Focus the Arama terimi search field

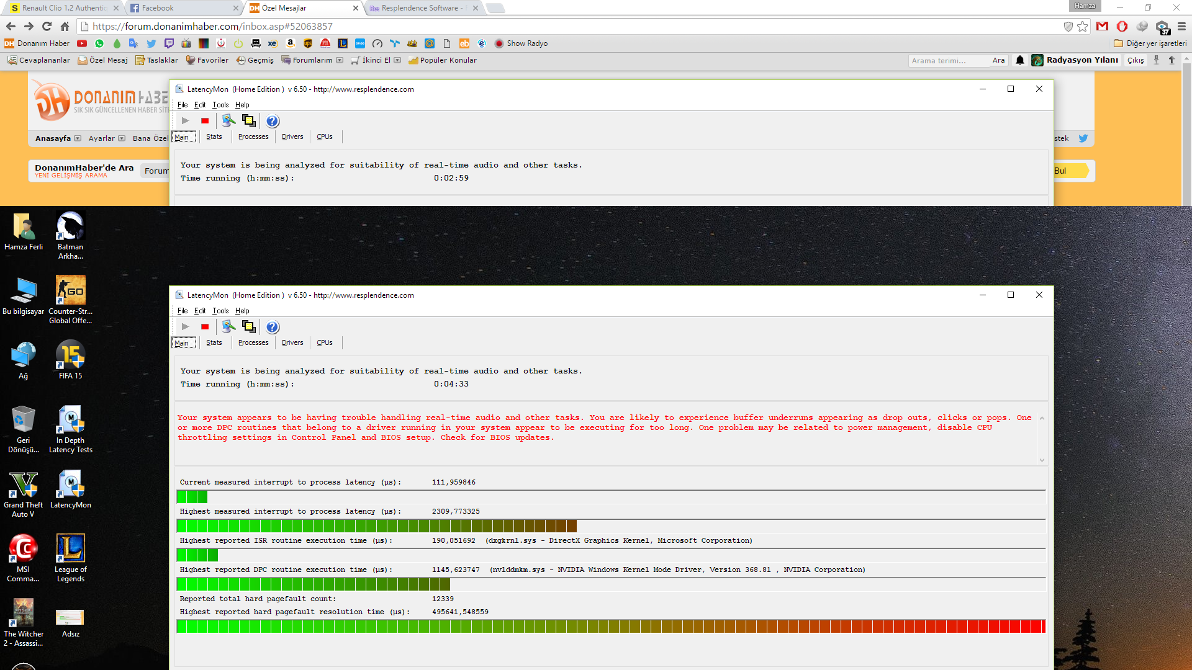pos(948,60)
